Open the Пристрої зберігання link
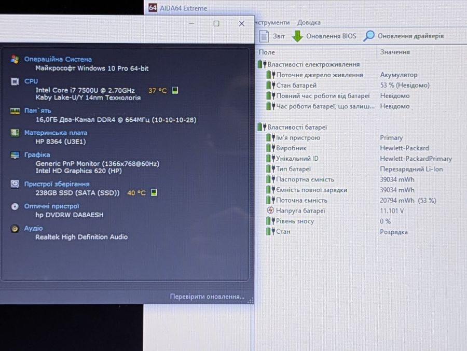 57,184
